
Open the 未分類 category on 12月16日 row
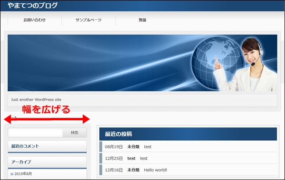click(133, 170)
